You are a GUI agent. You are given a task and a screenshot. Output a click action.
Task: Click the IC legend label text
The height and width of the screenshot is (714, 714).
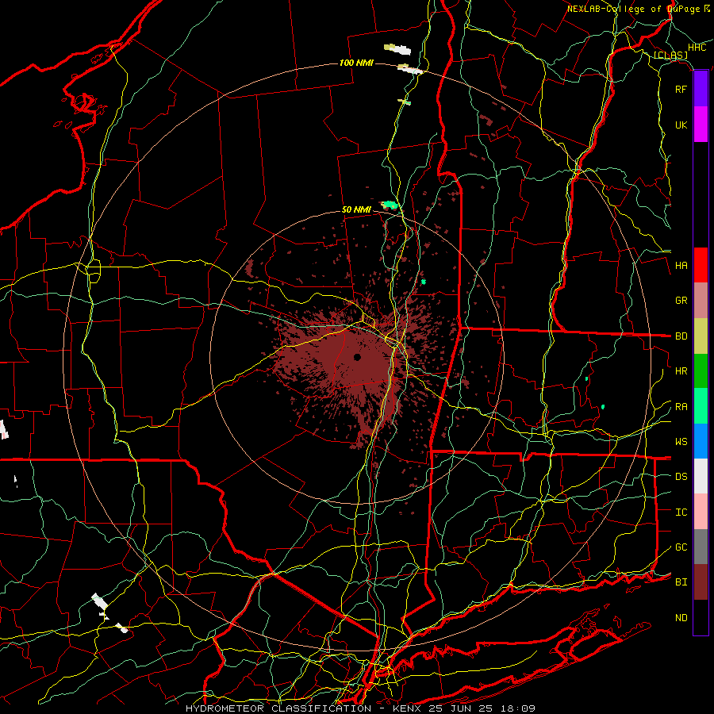point(681,512)
